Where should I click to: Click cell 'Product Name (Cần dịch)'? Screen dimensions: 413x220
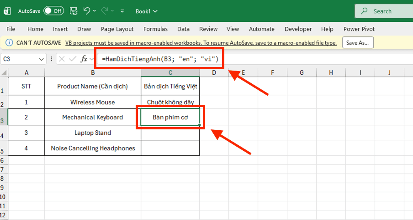(x=93, y=86)
